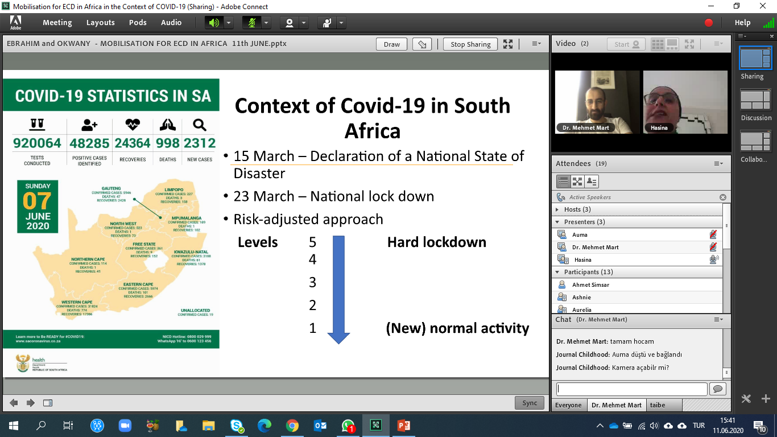This screenshot has width=777, height=437.
Task: Go to next slide arrow
Action: pos(31,403)
